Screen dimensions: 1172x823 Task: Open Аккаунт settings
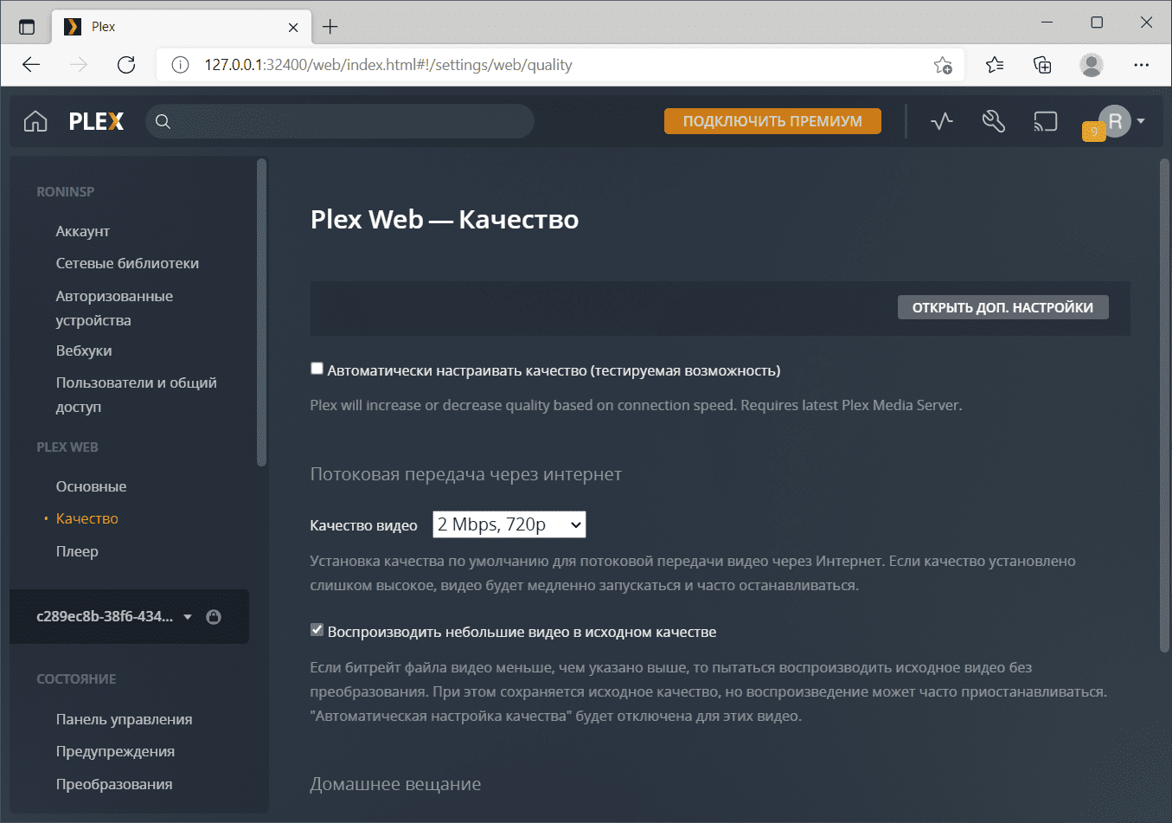(x=82, y=231)
